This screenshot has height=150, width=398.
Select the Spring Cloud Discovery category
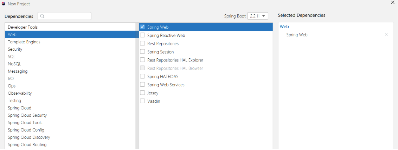point(70,137)
